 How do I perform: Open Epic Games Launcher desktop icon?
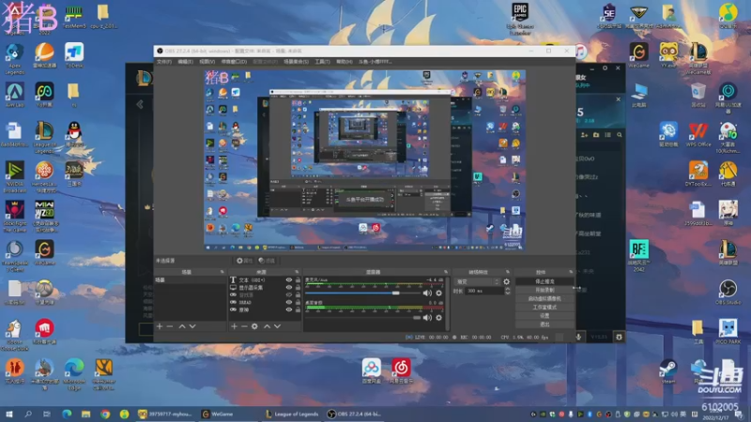(520, 18)
